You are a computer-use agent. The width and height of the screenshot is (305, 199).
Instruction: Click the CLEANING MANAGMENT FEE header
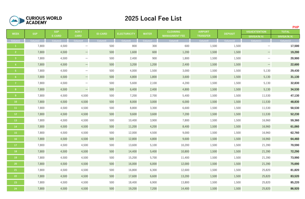click(x=173, y=34)
